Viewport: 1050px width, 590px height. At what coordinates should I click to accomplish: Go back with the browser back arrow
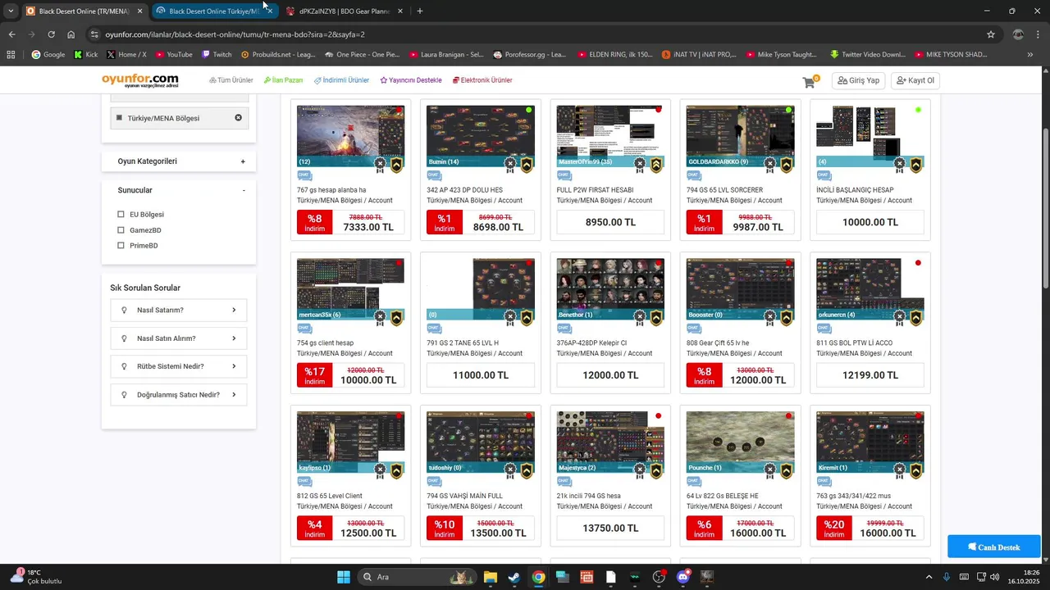click(x=11, y=34)
